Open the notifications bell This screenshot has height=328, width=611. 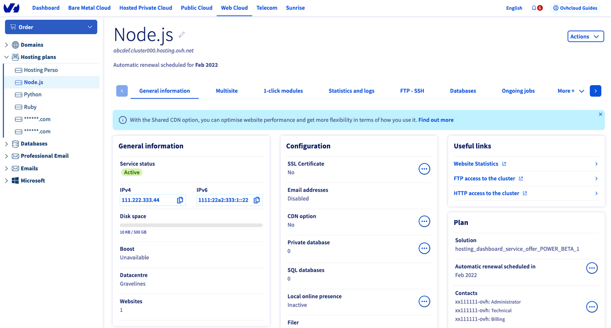click(x=533, y=7)
